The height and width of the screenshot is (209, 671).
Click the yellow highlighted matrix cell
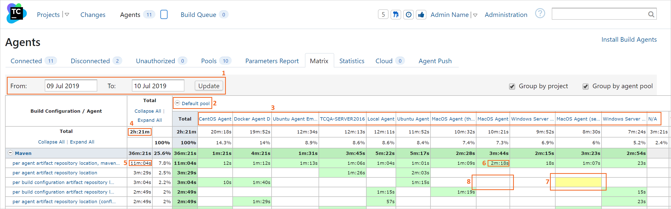pos(578,182)
